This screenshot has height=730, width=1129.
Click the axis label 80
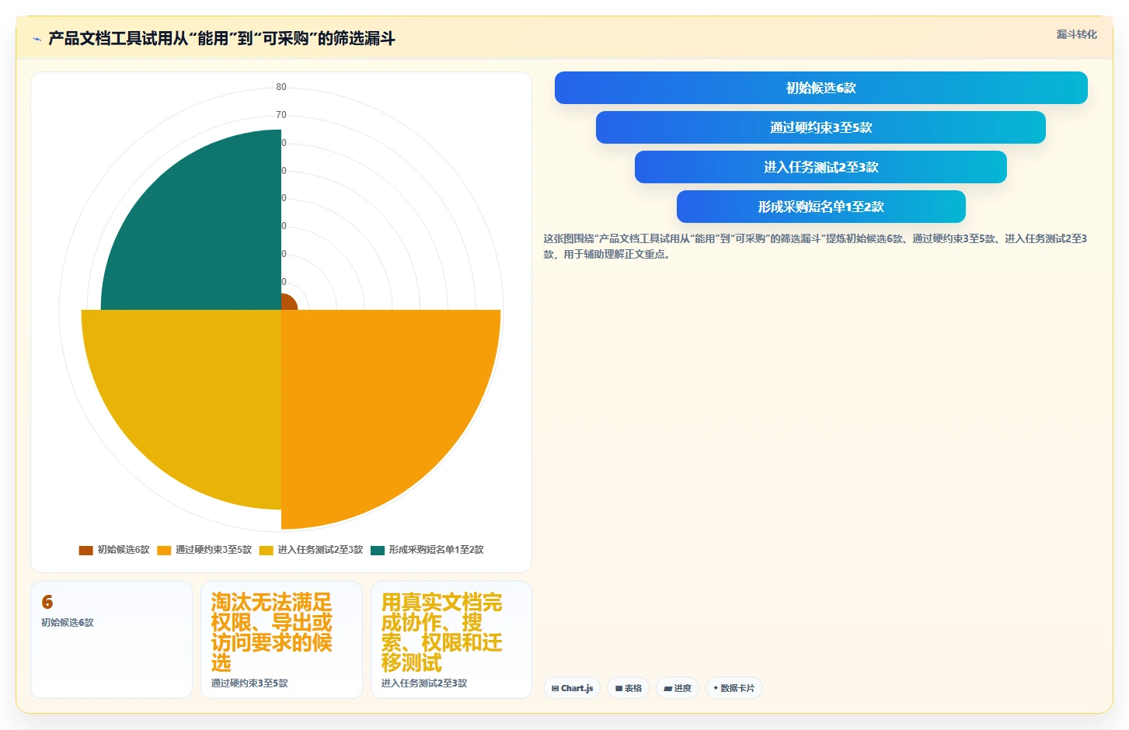(x=281, y=87)
